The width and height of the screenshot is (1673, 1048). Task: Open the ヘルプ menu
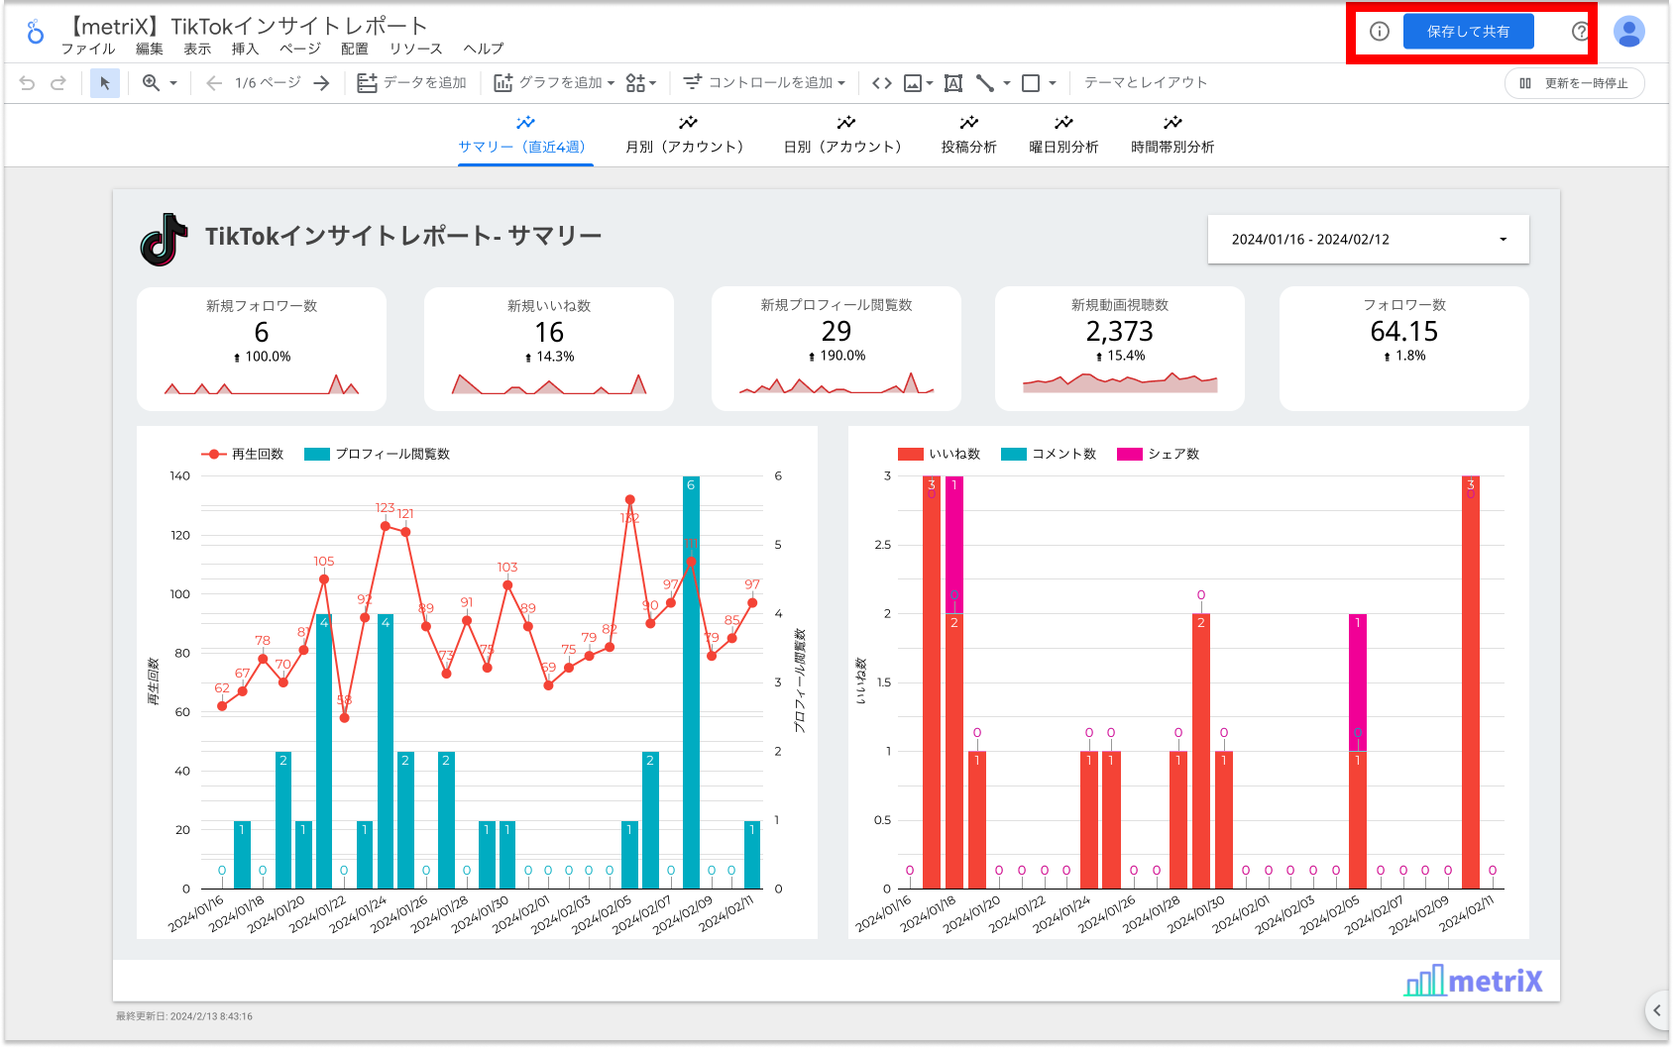(484, 49)
